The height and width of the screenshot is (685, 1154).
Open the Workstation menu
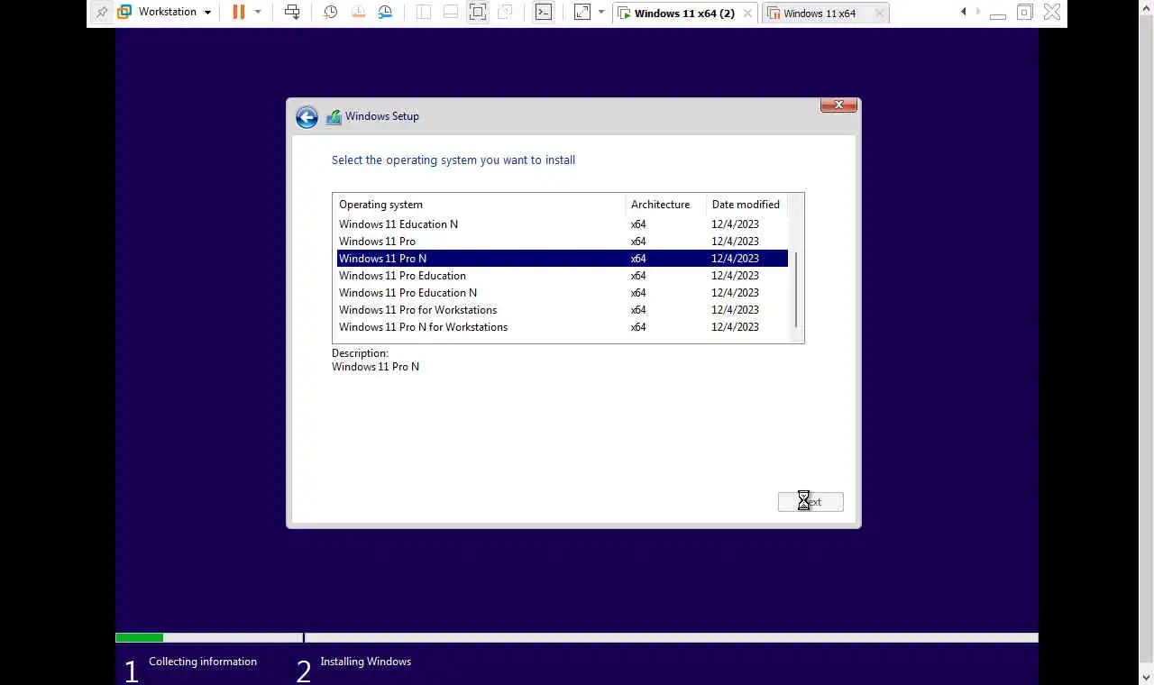(175, 13)
